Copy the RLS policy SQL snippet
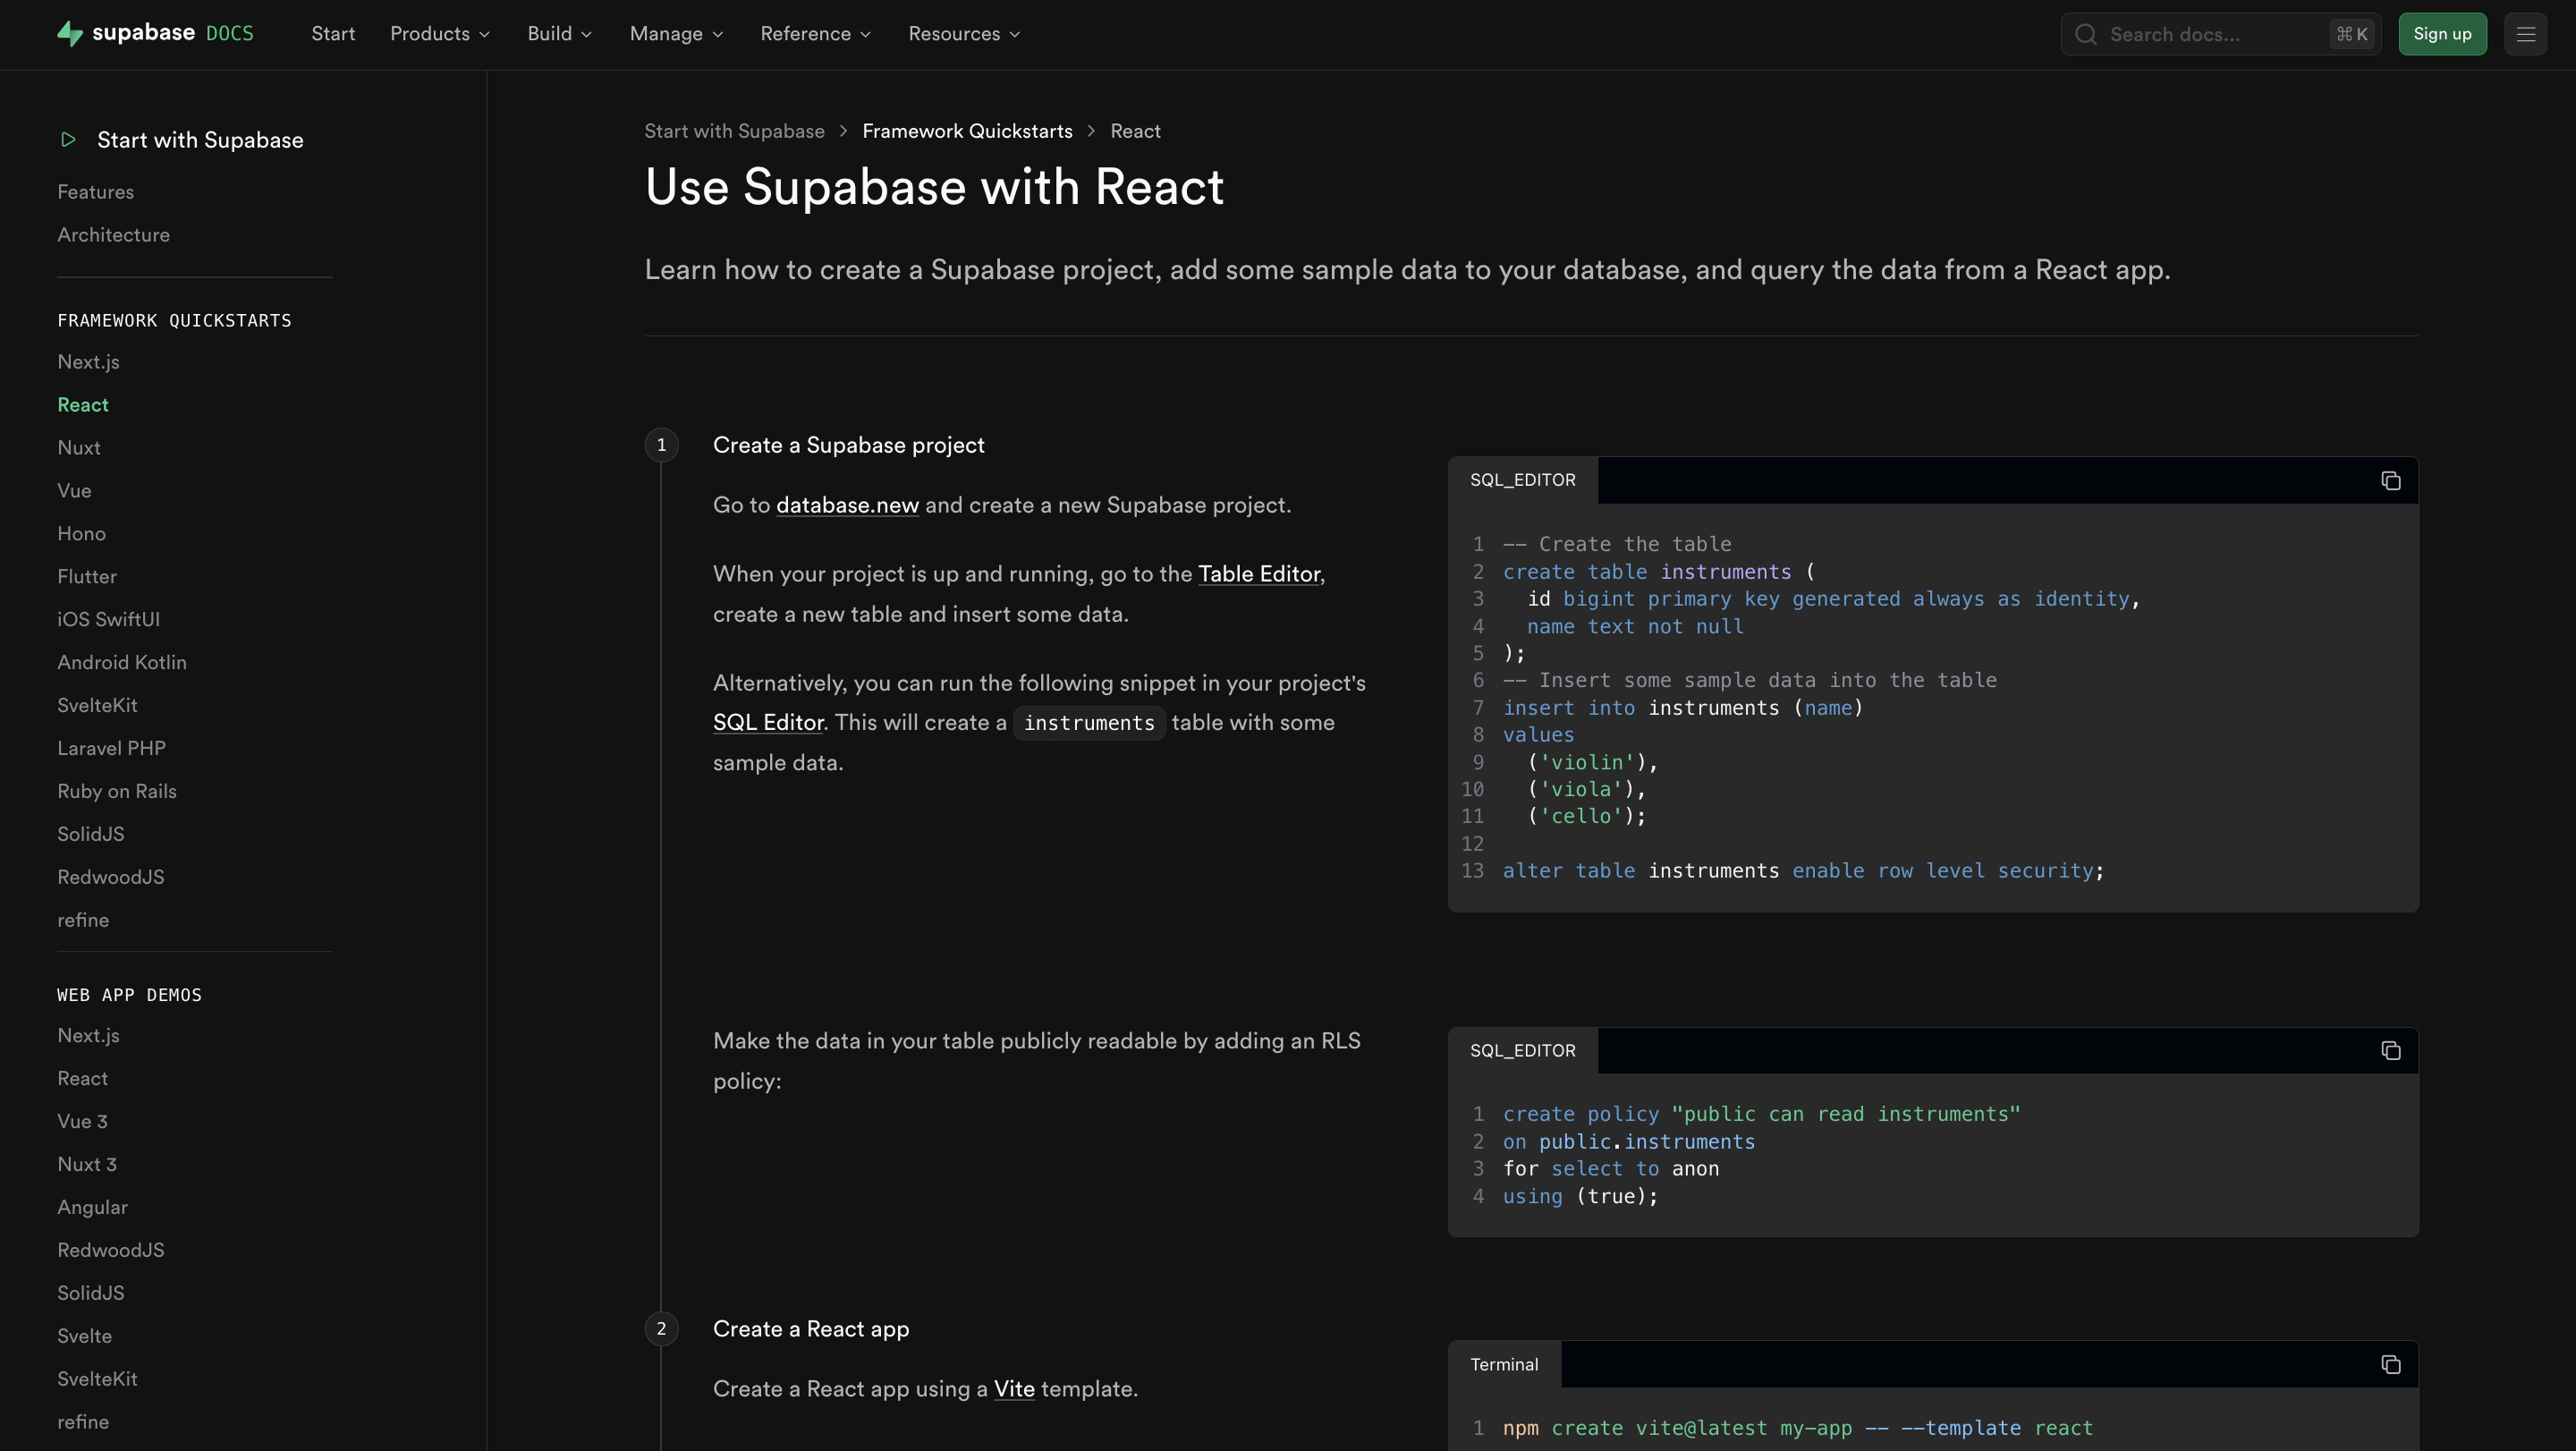The height and width of the screenshot is (1451, 2576). pos(2390,1051)
